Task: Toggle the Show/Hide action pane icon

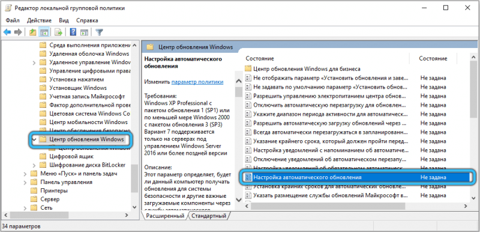Action: pos(84,32)
